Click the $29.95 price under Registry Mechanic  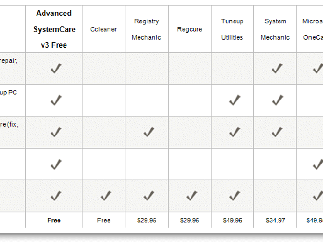pyautogui.click(x=147, y=221)
